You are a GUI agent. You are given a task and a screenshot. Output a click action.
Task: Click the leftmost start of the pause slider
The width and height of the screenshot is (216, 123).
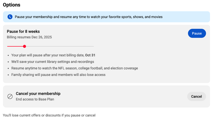pos(7,46)
